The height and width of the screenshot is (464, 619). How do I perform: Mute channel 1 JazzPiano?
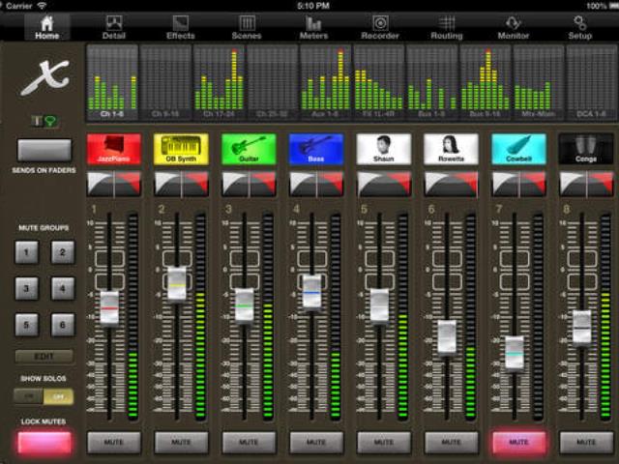tap(114, 443)
